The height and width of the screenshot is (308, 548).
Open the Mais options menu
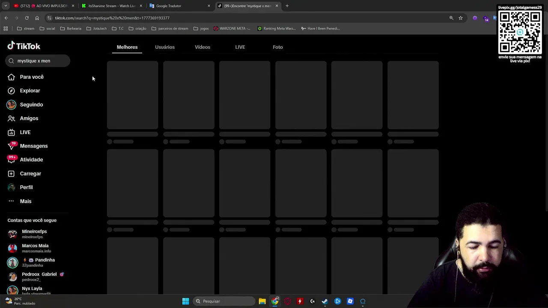(20, 201)
